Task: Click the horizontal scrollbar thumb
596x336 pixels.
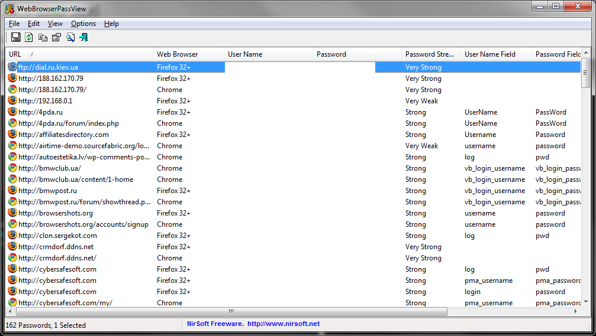Action: pyautogui.click(x=231, y=311)
